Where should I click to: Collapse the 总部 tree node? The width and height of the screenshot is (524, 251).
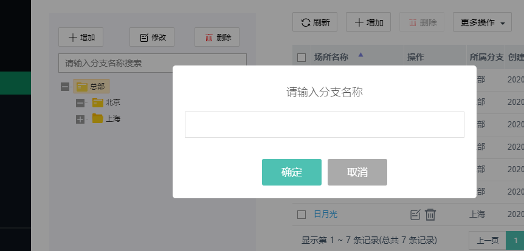tap(65, 87)
